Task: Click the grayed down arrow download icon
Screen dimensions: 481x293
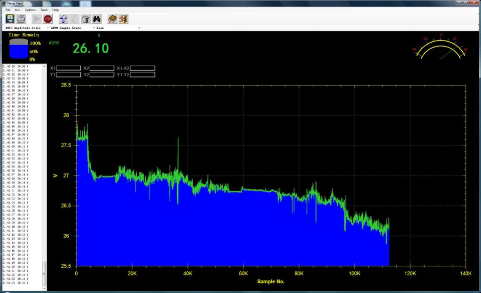Action: [75, 19]
